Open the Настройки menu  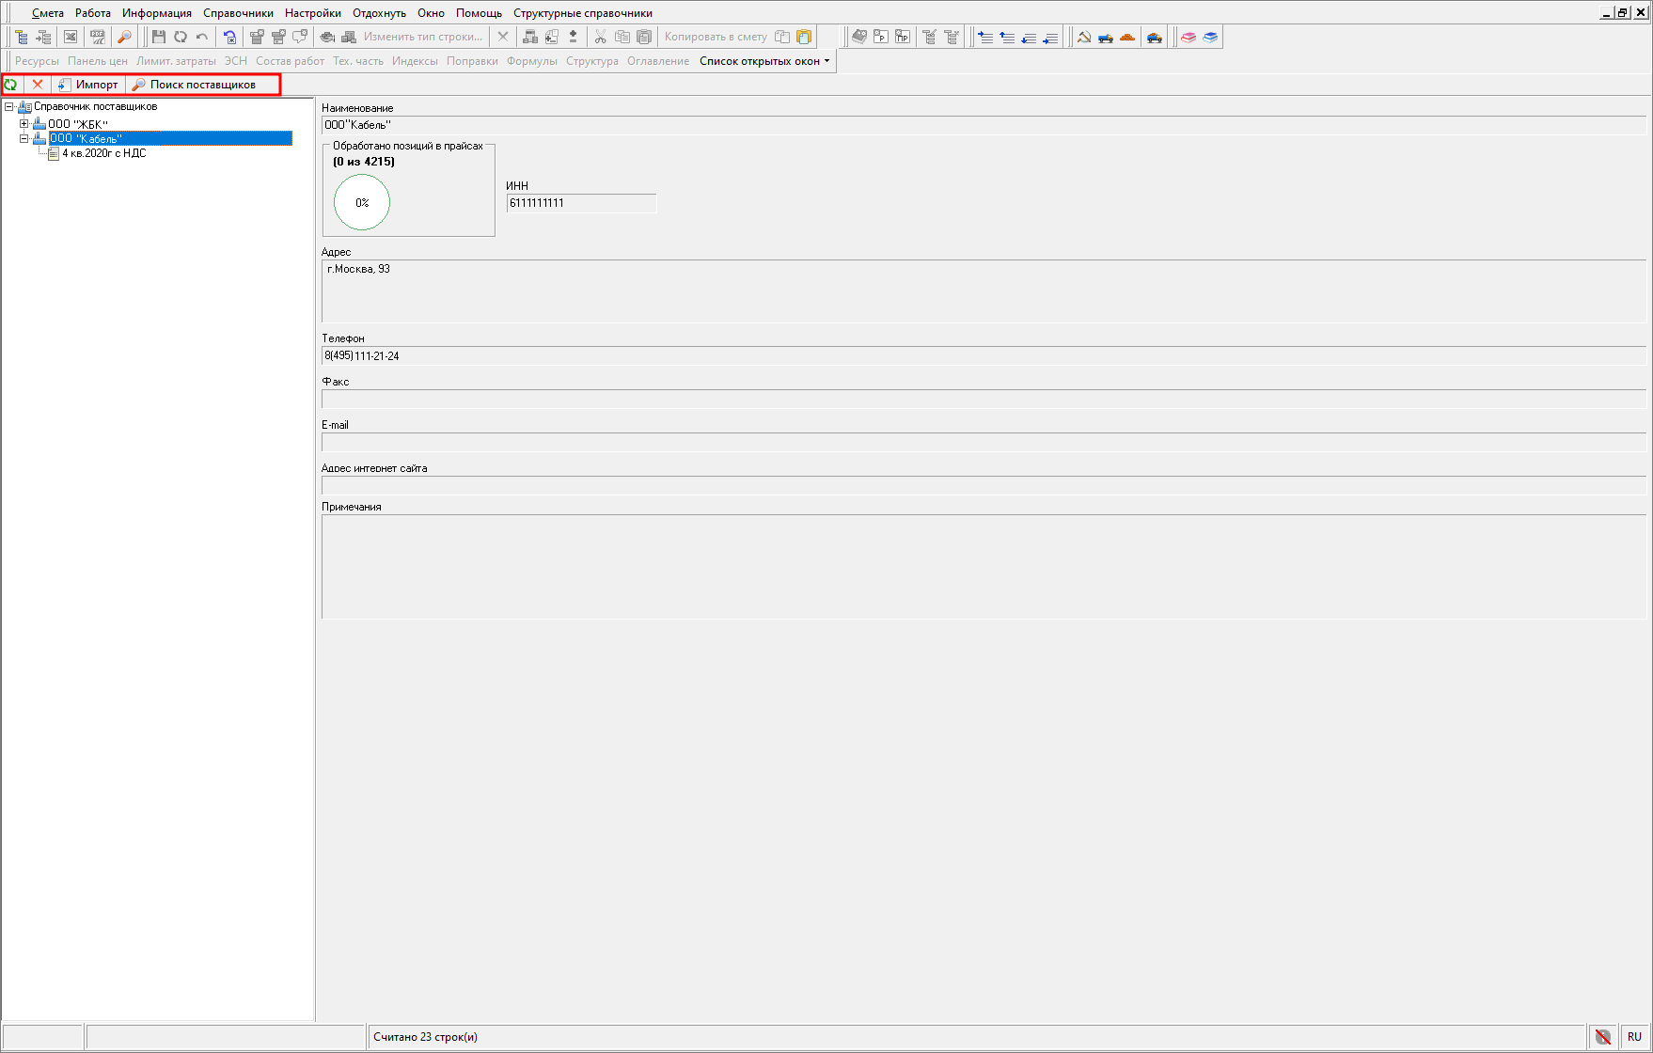[312, 13]
